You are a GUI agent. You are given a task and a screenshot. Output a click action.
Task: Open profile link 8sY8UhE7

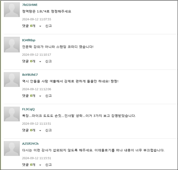coord(30,75)
